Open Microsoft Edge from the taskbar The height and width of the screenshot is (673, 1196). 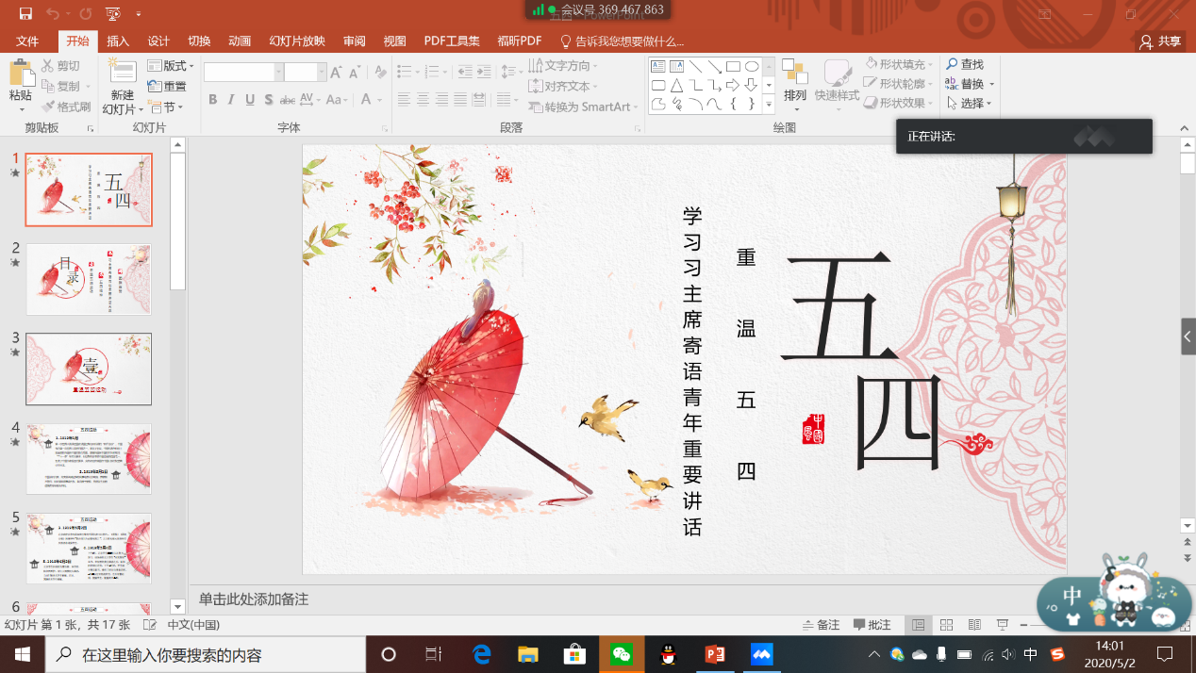[482, 654]
